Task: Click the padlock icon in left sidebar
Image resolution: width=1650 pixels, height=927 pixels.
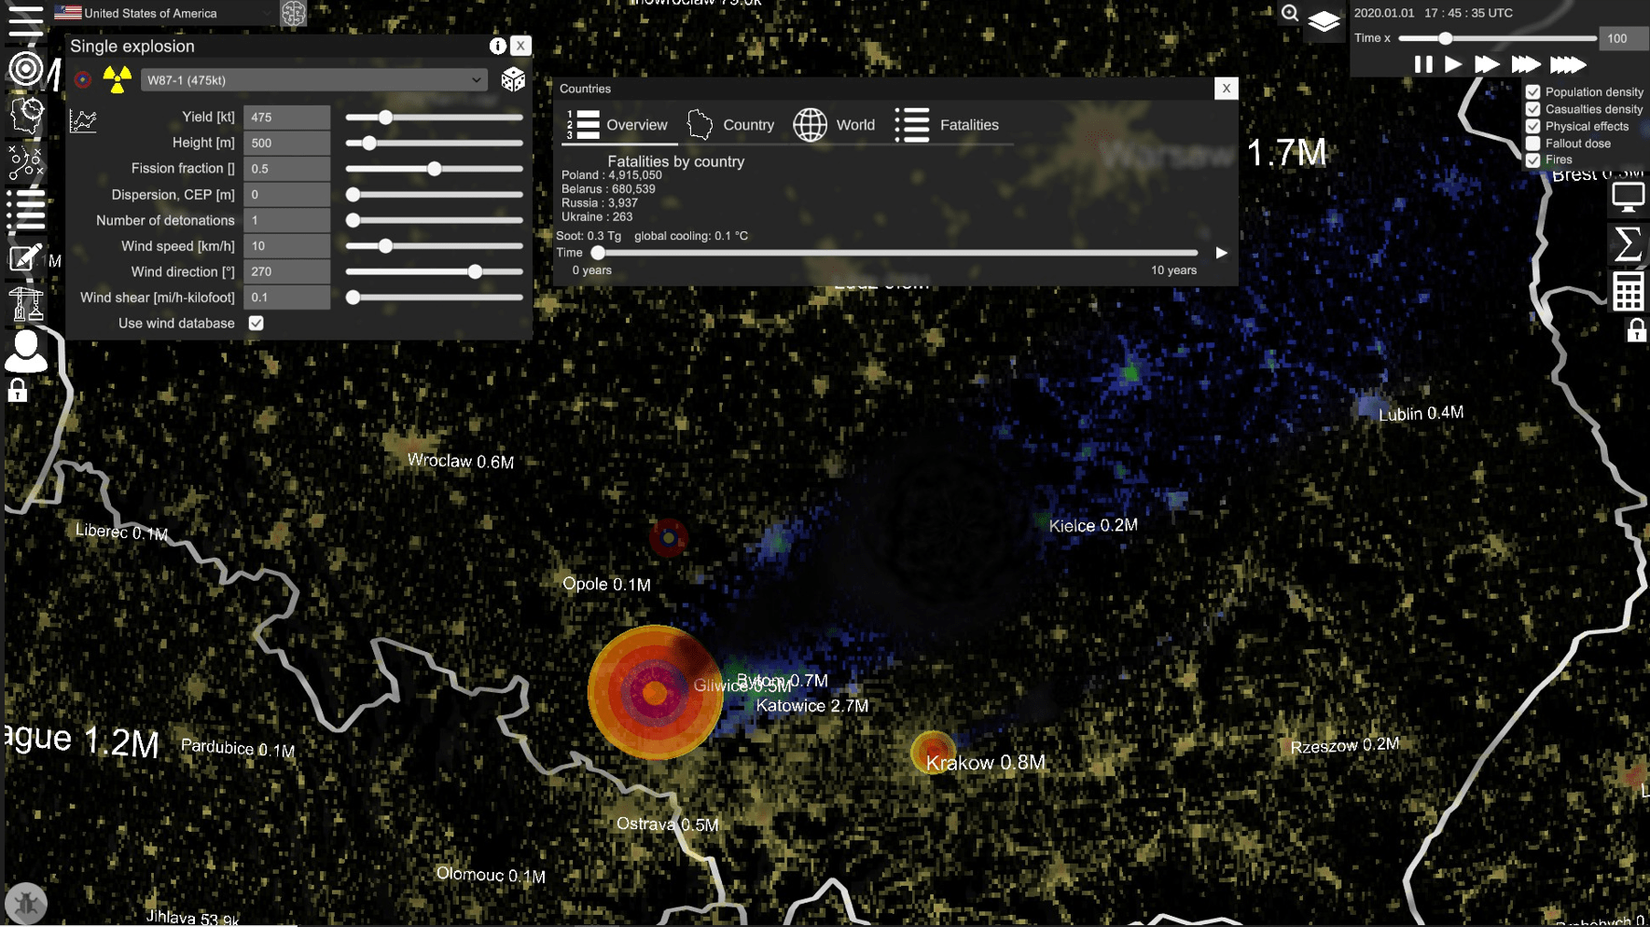Action: point(18,391)
